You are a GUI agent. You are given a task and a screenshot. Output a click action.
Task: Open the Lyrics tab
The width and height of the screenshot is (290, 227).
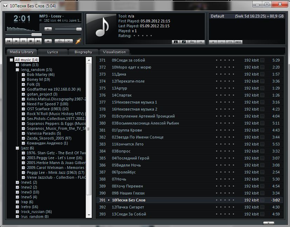[53, 52]
